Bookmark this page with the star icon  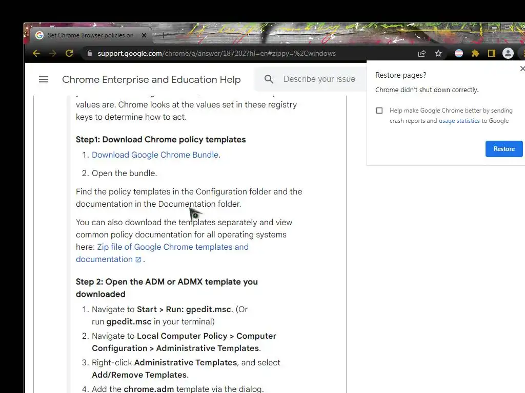point(438,53)
